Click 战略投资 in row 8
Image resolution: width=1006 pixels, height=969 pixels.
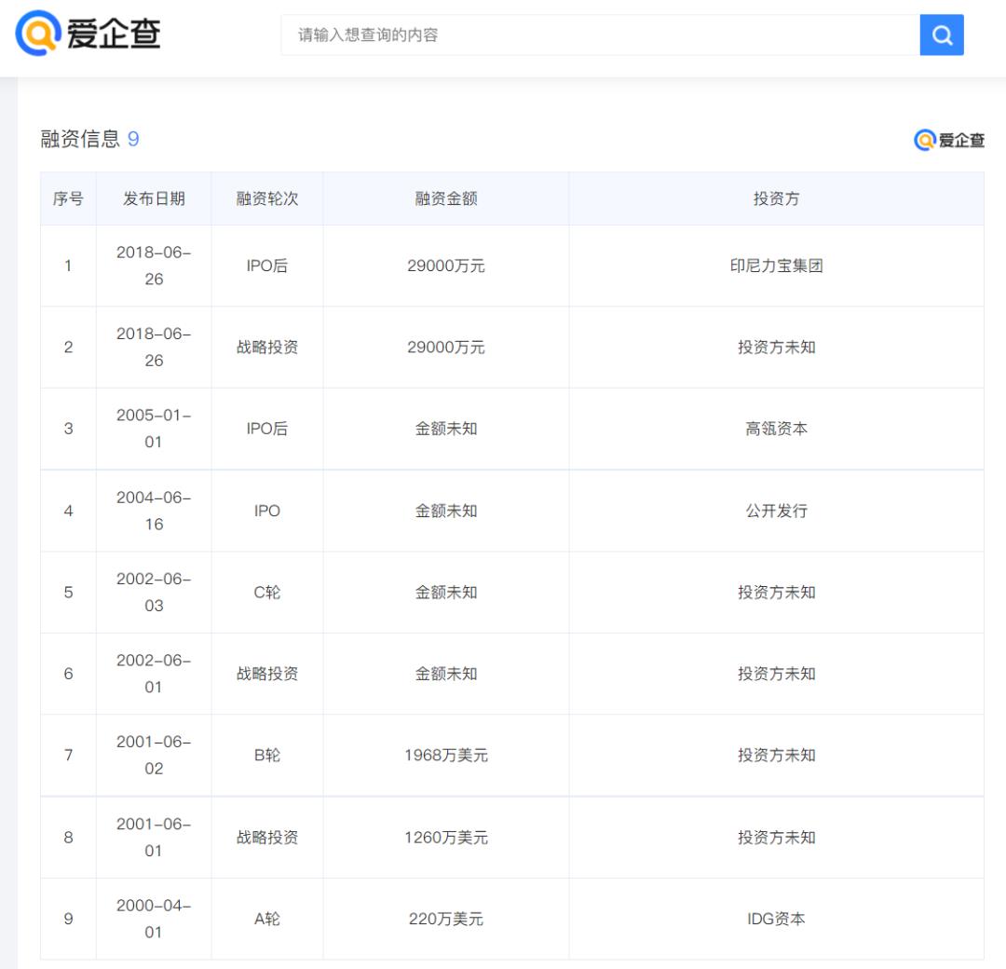point(267,838)
